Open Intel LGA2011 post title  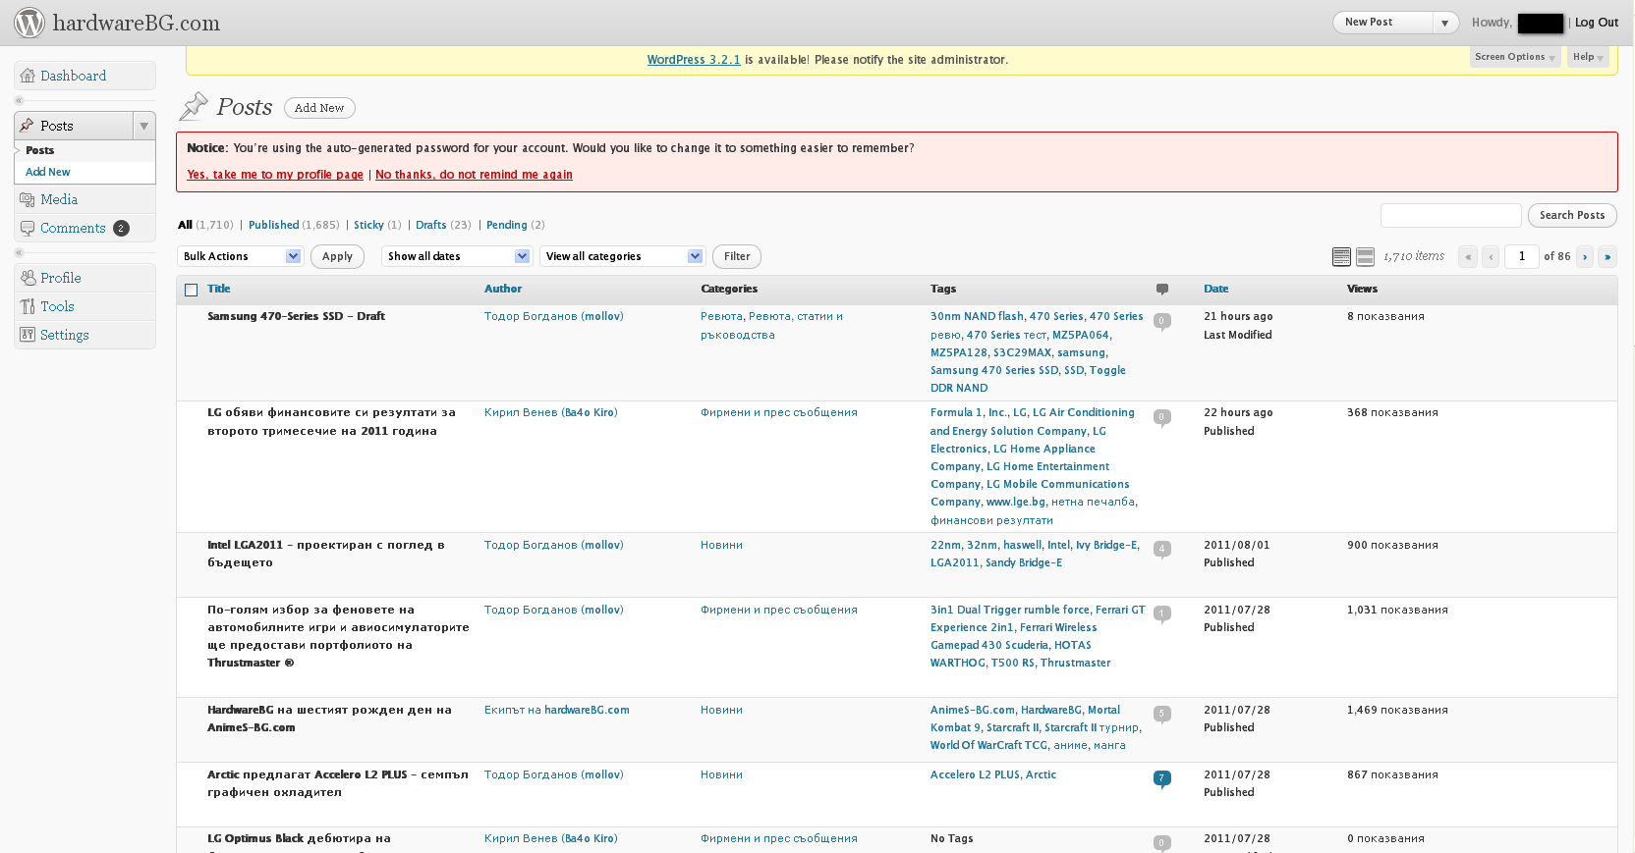pyautogui.click(x=326, y=554)
